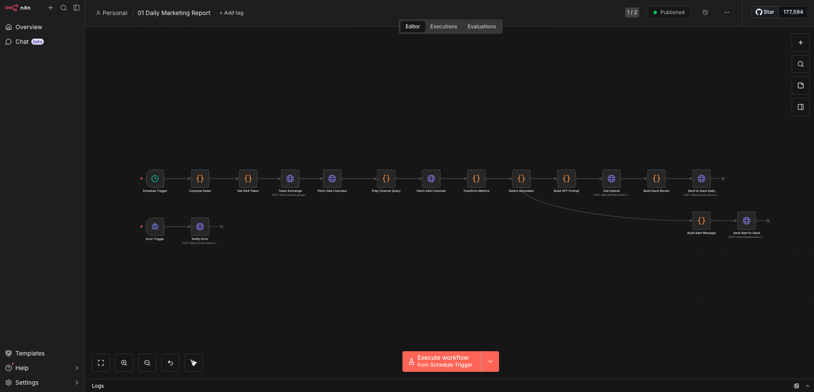Open the workflow history clock icon

(705, 12)
